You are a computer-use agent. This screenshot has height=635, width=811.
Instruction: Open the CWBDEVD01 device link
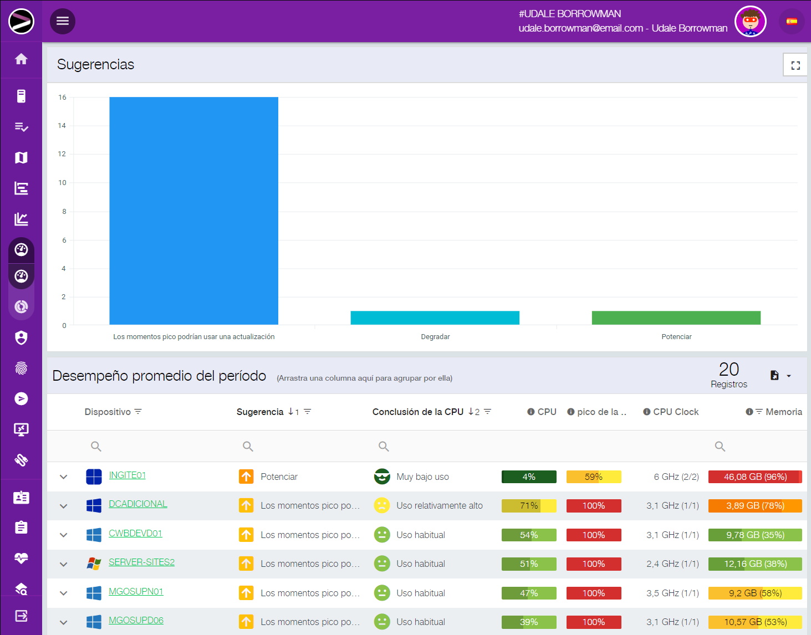(x=135, y=533)
